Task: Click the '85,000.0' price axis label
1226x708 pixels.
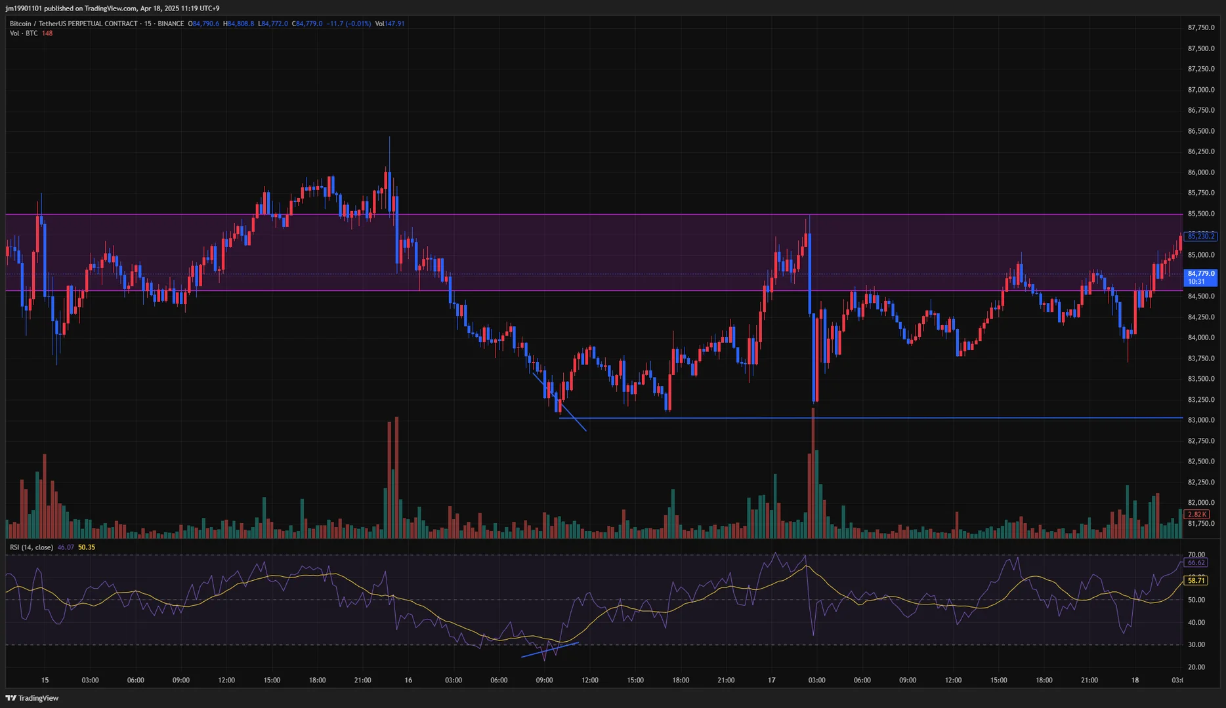Action: click(1201, 255)
